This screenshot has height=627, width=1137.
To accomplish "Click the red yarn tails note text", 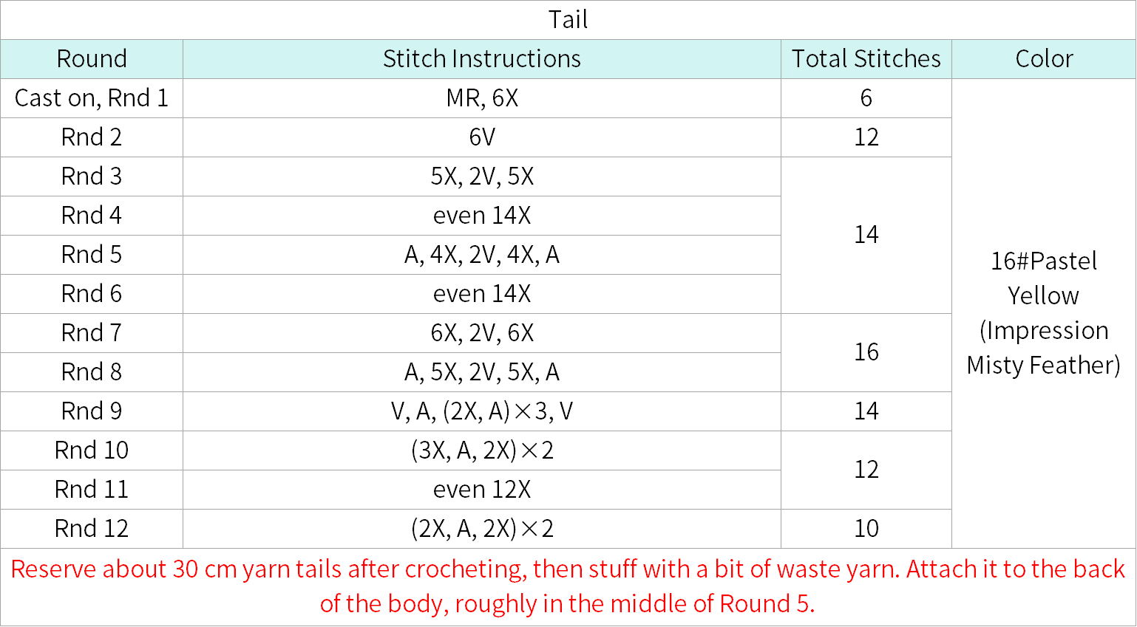I will click(x=568, y=586).
